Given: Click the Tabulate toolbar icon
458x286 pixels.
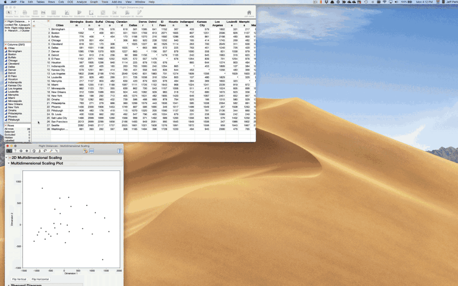Looking at the screenshot, I should (x=35, y=13).
